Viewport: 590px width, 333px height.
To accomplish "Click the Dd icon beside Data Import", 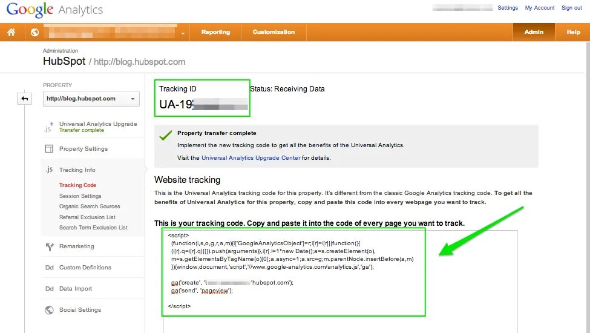I will pos(49,289).
